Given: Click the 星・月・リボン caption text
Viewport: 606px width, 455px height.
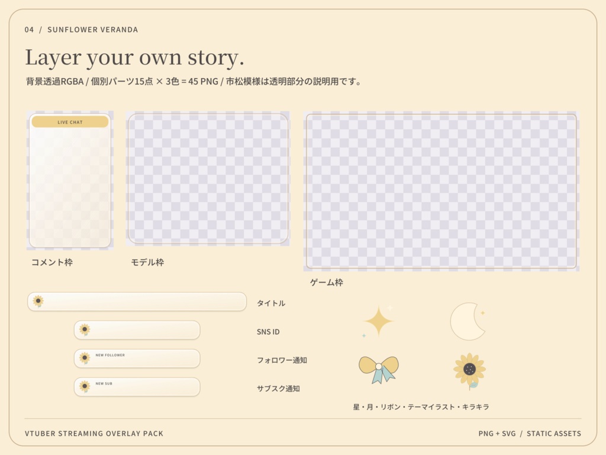Looking at the screenshot, I should 421,407.
